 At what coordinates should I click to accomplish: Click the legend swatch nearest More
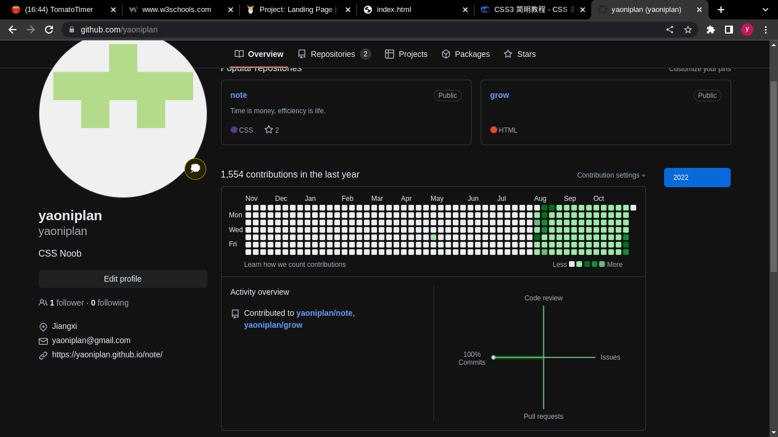click(x=602, y=264)
